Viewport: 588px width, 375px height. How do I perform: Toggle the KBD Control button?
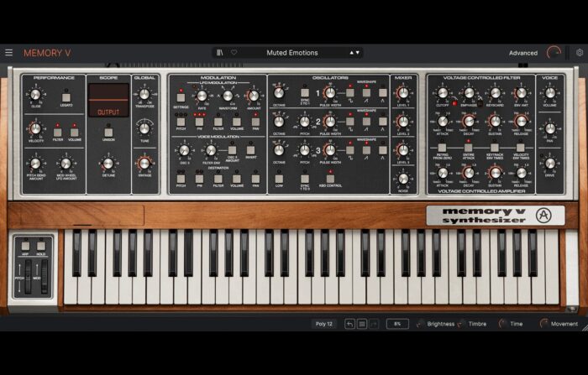pos(330,179)
